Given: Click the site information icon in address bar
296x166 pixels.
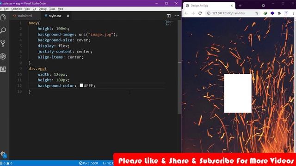Looking at the screenshot, I should [209, 13].
